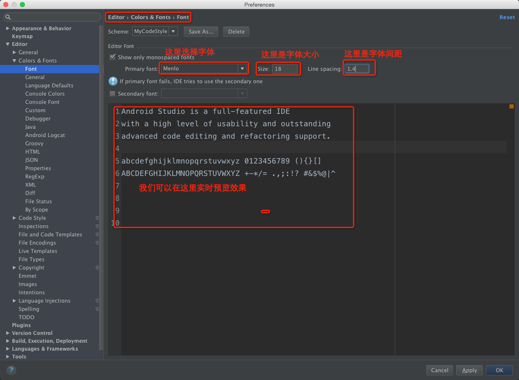Click the font Size field
This screenshot has width=519, height=380.
[x=285, y=69]
